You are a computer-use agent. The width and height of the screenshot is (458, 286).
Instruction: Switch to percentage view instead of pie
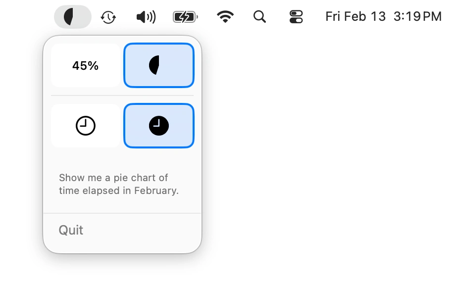pyautogui.click(x=85, y=65)
